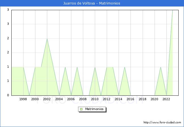The image size is (184, 127).
Task: Click the green Matrimonios legend color swatch
Action: tap(81, 109)
